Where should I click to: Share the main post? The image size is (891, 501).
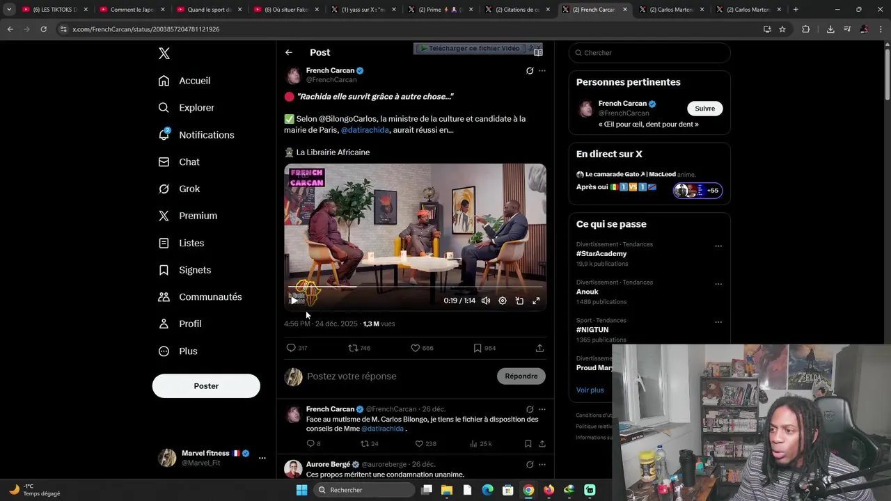click(x=539, y=348)
